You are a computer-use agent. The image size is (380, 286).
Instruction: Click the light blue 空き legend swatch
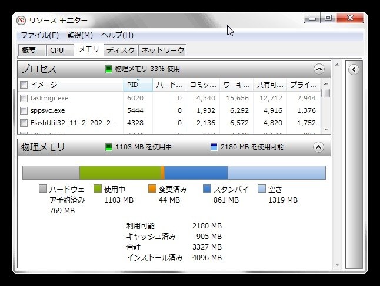262,189
